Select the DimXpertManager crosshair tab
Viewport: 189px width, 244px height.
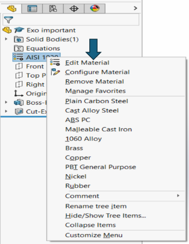coord(74,8)
